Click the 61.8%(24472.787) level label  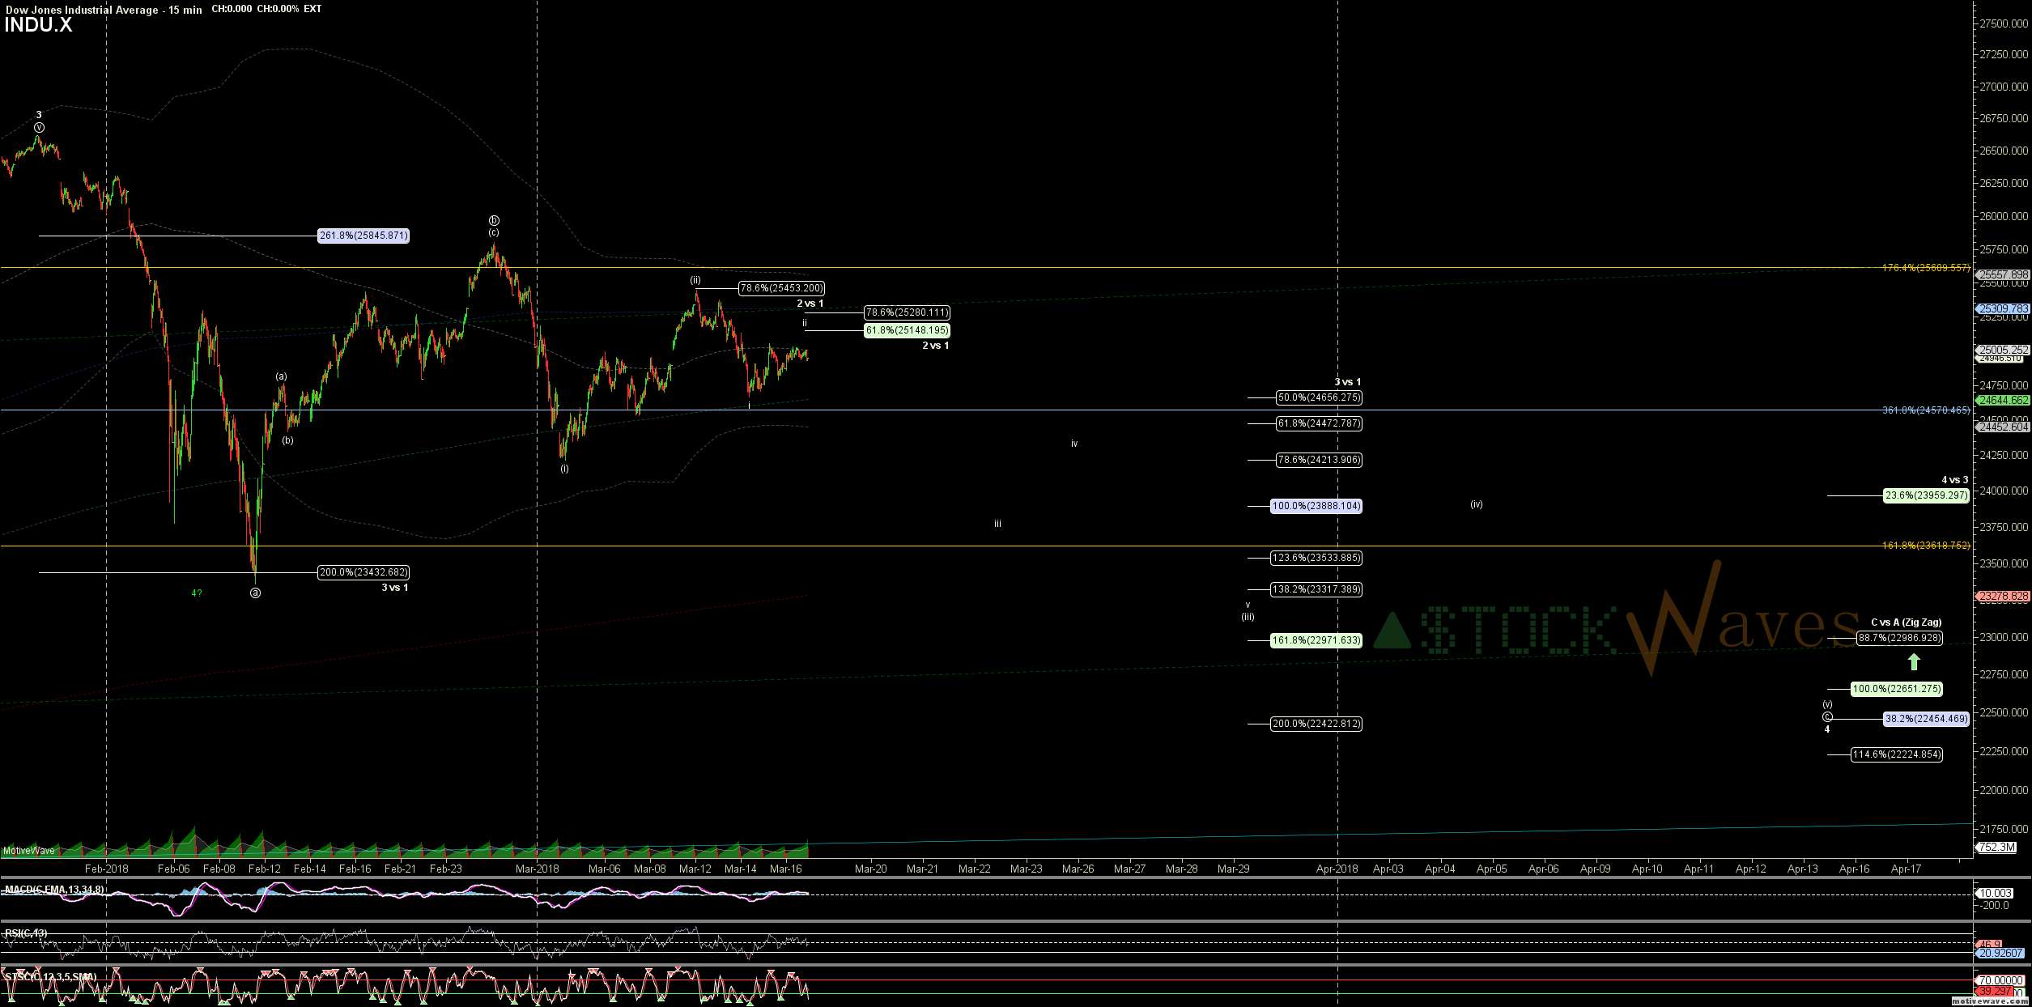(1319, 423)
